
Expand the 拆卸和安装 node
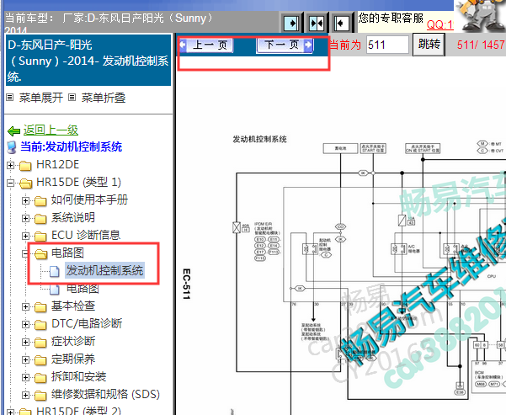(25, 377)
